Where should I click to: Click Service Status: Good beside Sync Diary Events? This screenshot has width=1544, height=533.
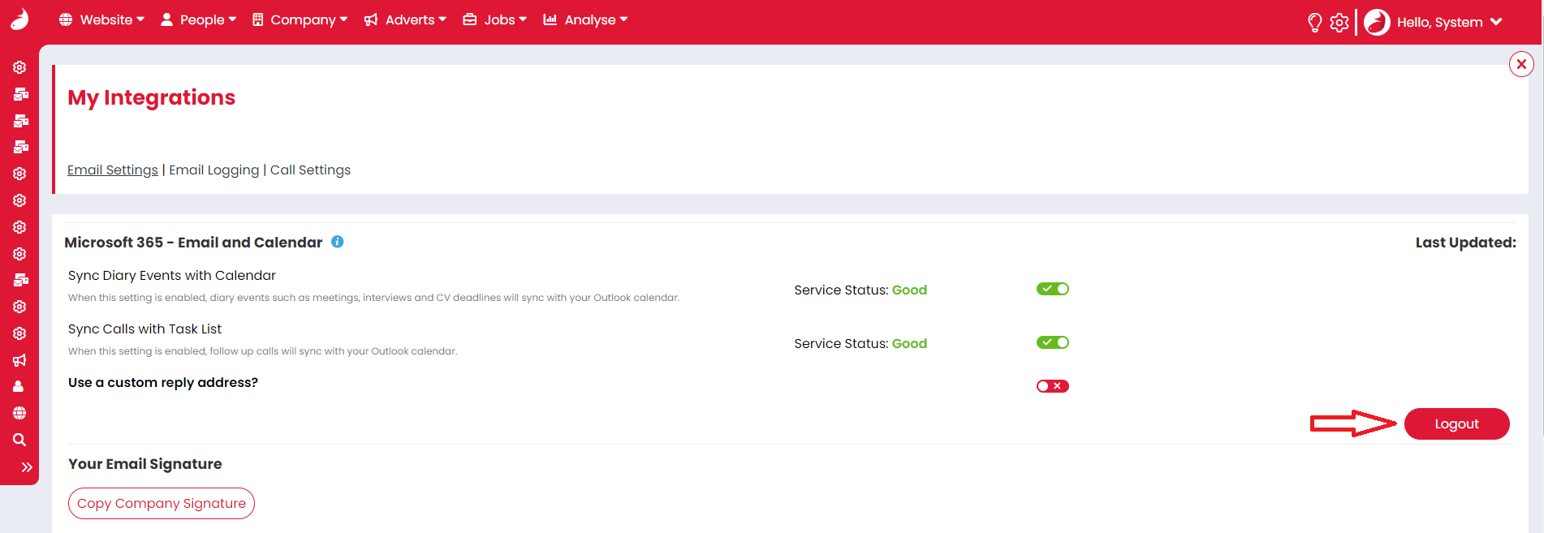pos(860,290)
